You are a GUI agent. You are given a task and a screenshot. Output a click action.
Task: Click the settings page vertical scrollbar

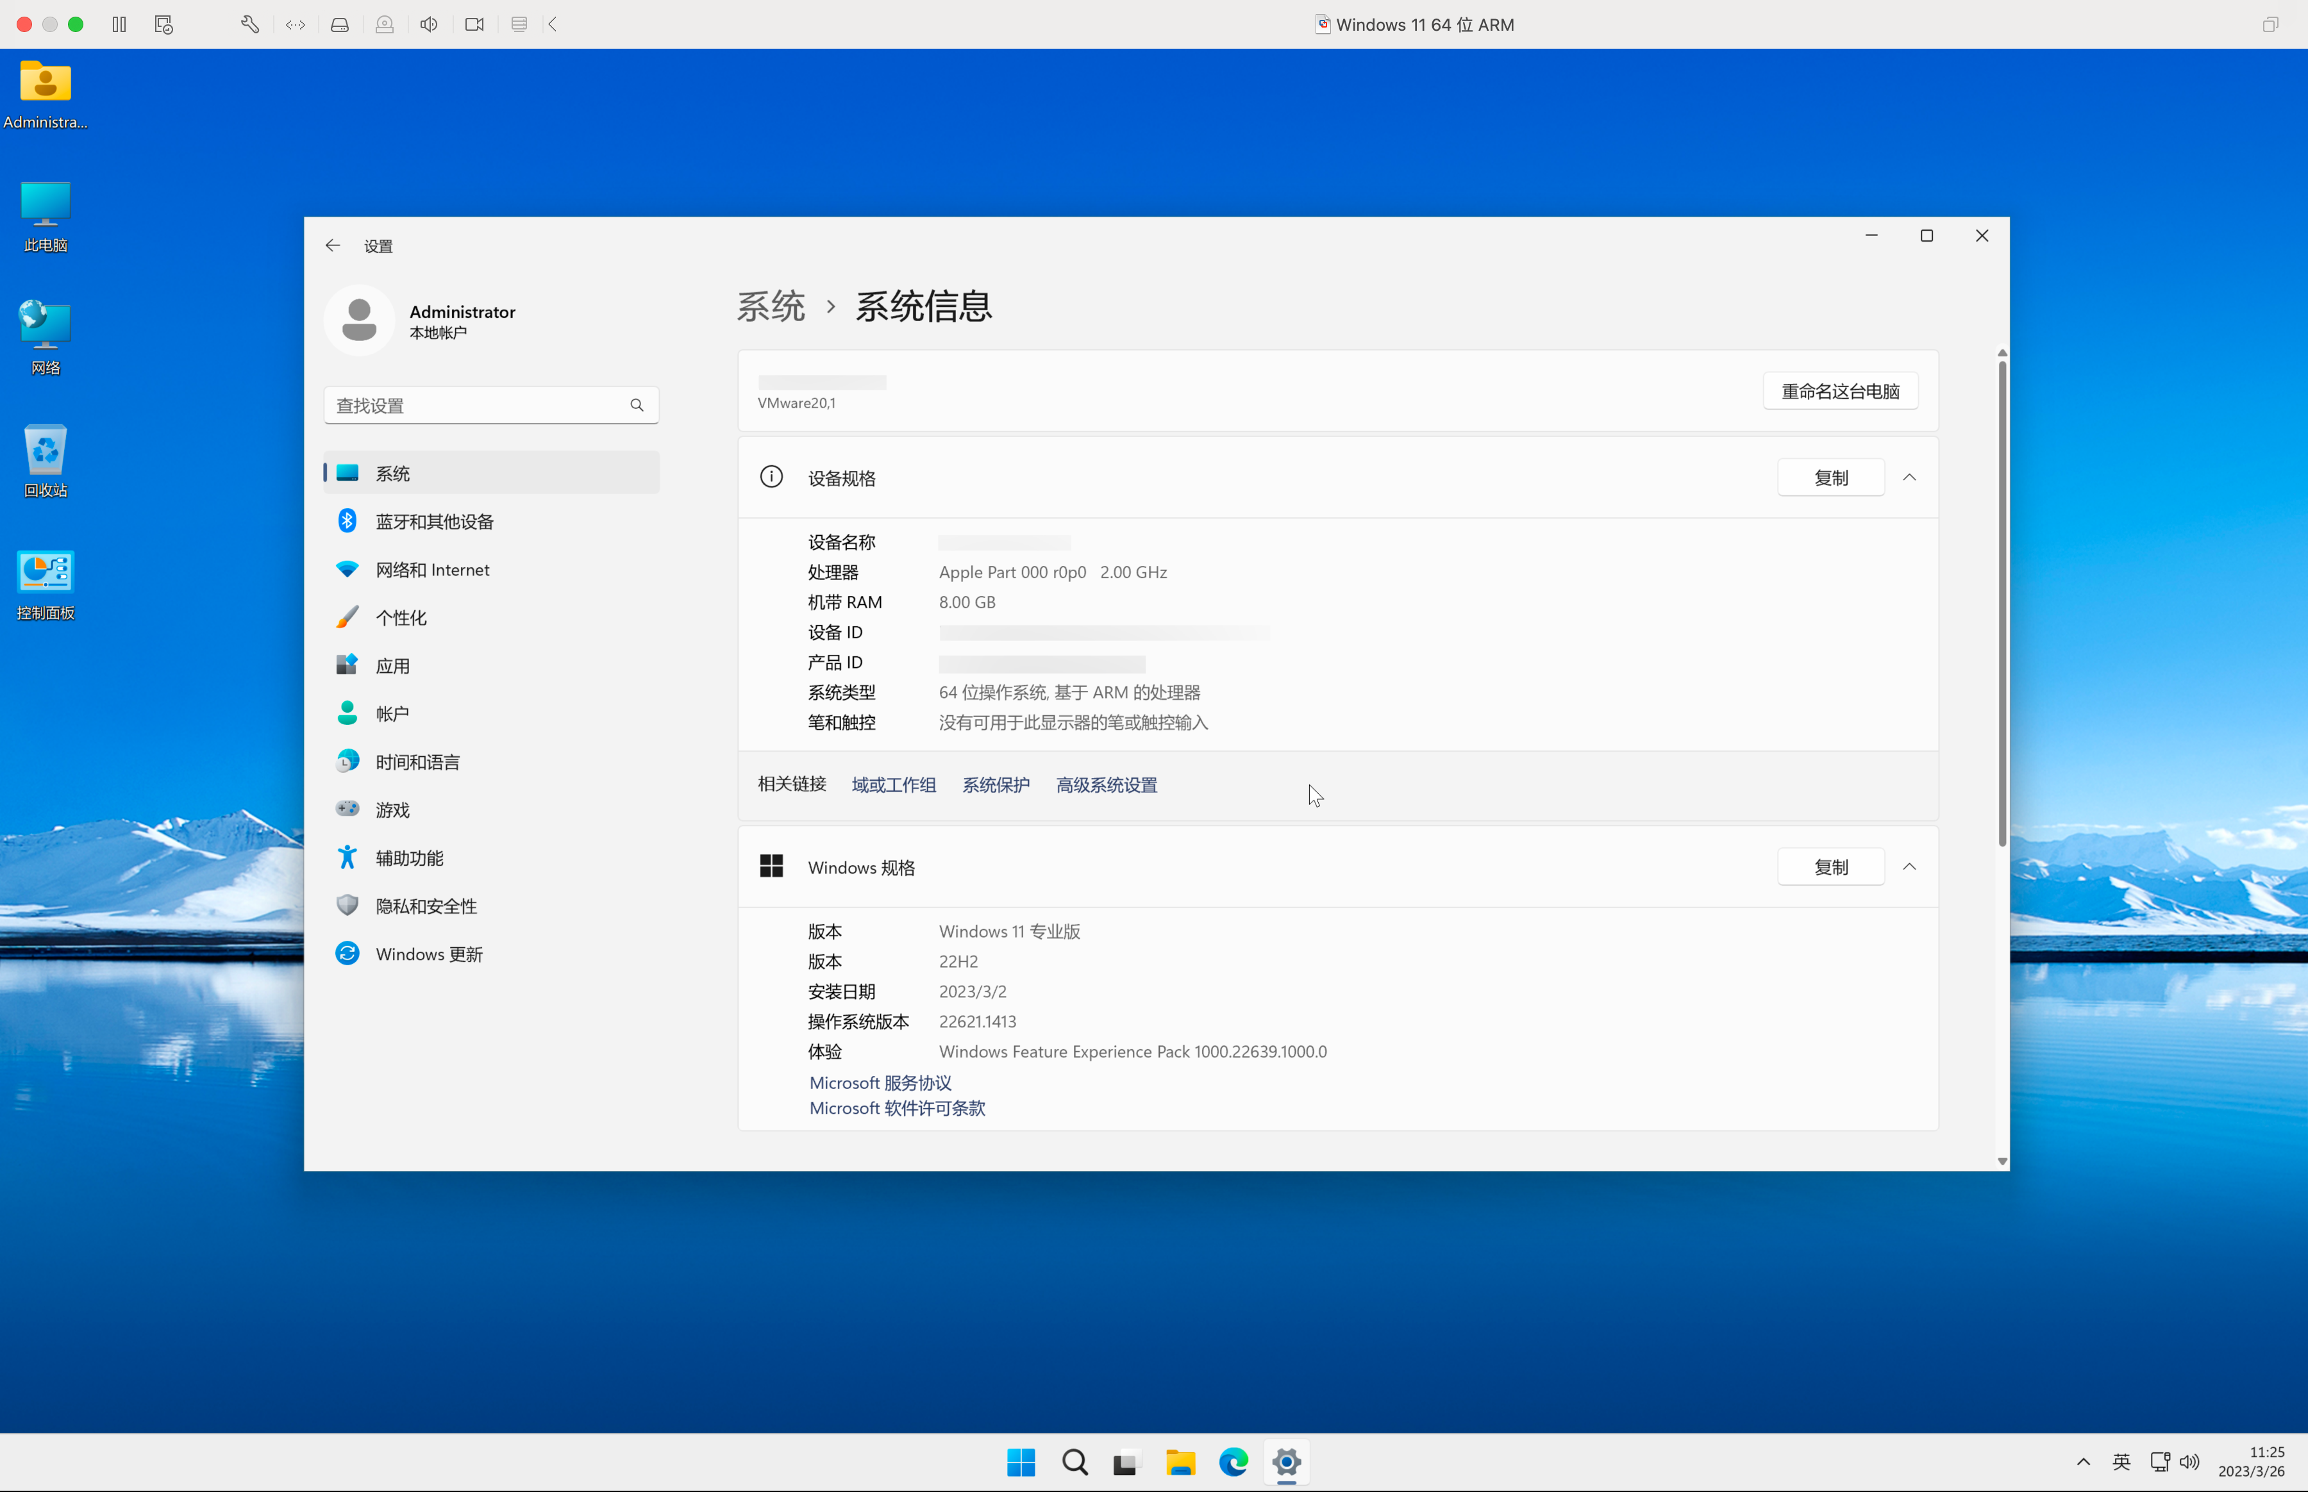[x=2001, y=601]
